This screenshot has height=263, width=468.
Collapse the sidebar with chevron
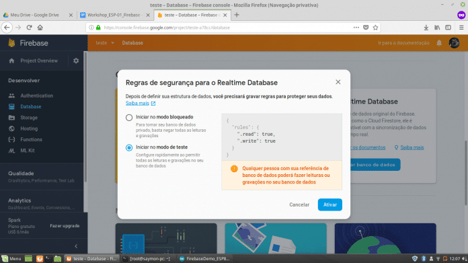[76, 246]
